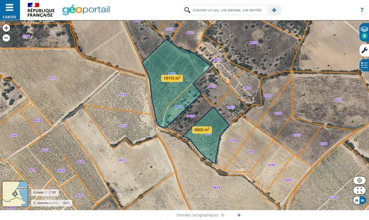Open the help question mark
This screenshot has width=369, height=220.
362,10
